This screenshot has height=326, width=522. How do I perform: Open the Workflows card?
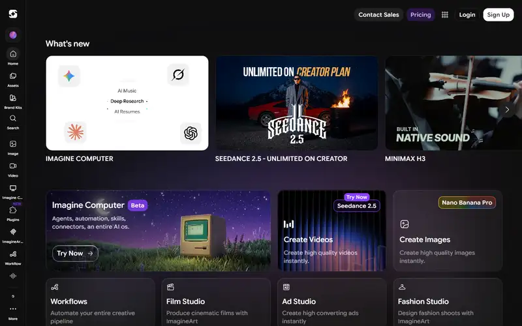pyautogui.click(x=100, y=302)
